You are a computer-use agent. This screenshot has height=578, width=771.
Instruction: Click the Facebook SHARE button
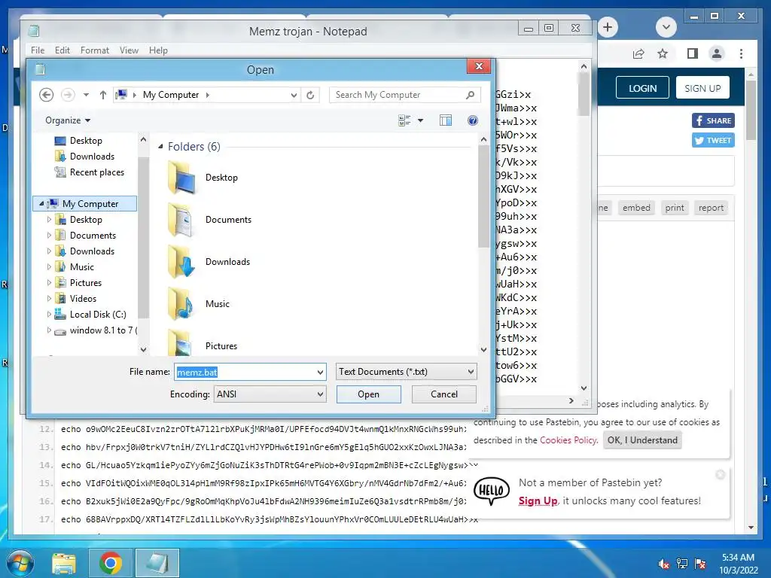pos(714,120)
